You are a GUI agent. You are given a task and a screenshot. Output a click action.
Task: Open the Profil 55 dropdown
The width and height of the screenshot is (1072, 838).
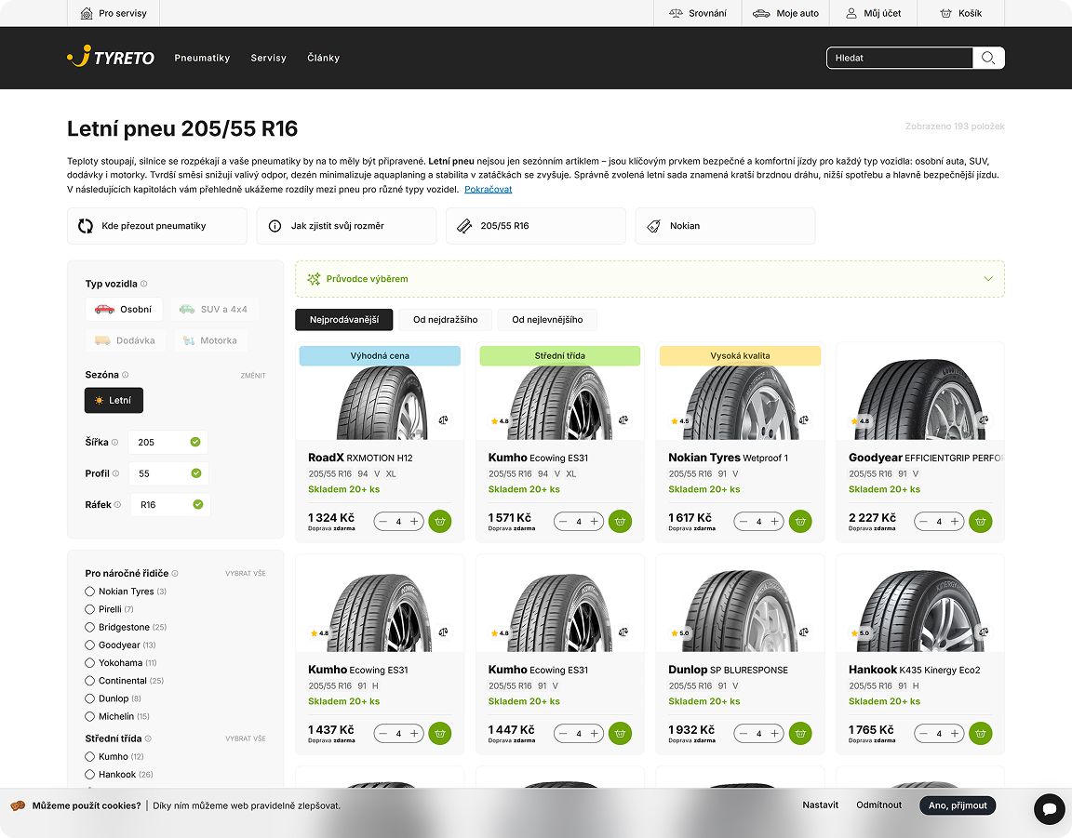(168, 473)
